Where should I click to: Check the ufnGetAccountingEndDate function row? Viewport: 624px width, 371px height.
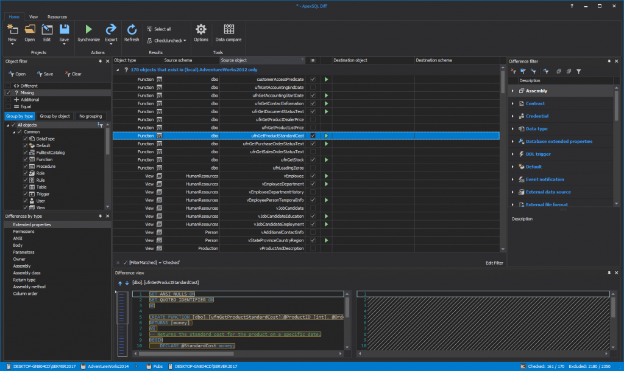(313, 88)
